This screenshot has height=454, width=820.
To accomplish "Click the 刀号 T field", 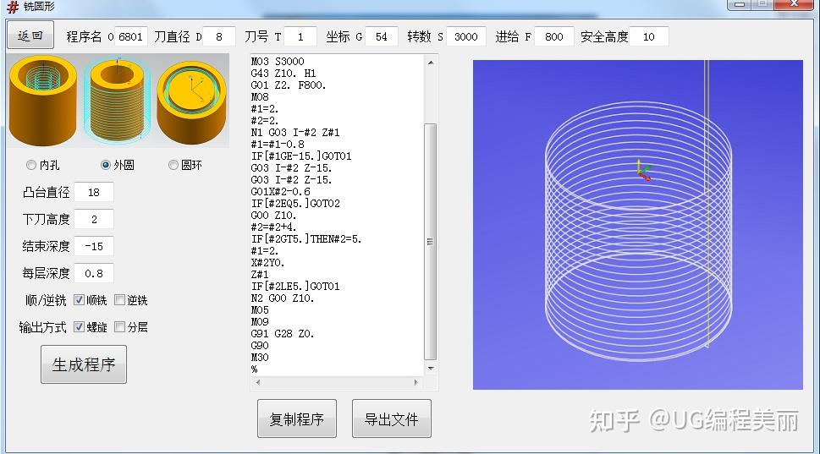I will click(300, 36).
